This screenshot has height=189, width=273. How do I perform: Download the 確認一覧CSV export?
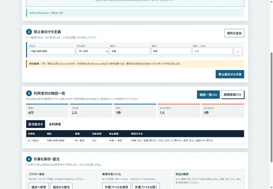[208, 95]
